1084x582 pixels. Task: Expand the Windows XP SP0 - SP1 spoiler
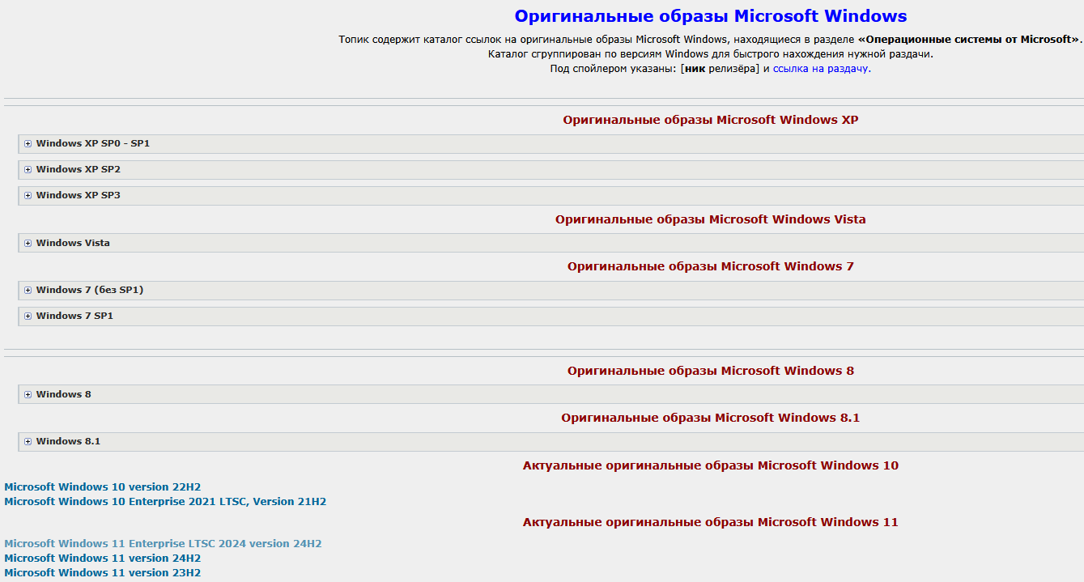pyautogui.click(x=551, y=143)
